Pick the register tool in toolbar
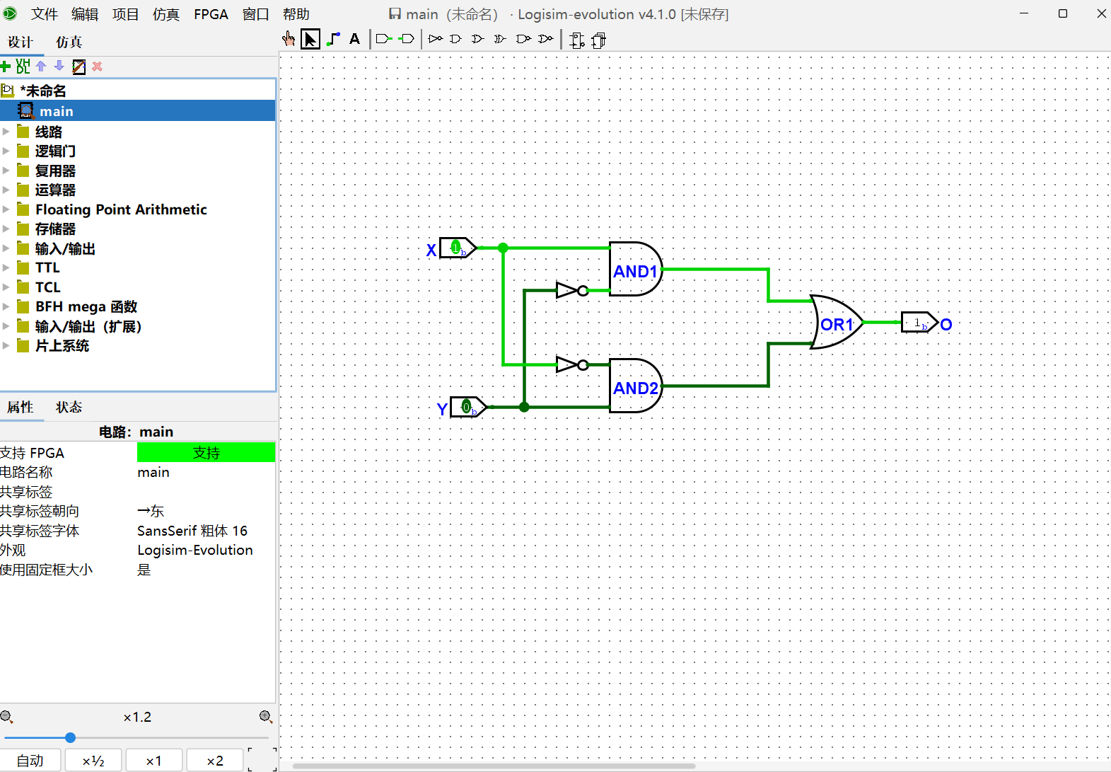 [x=599, y=40]
